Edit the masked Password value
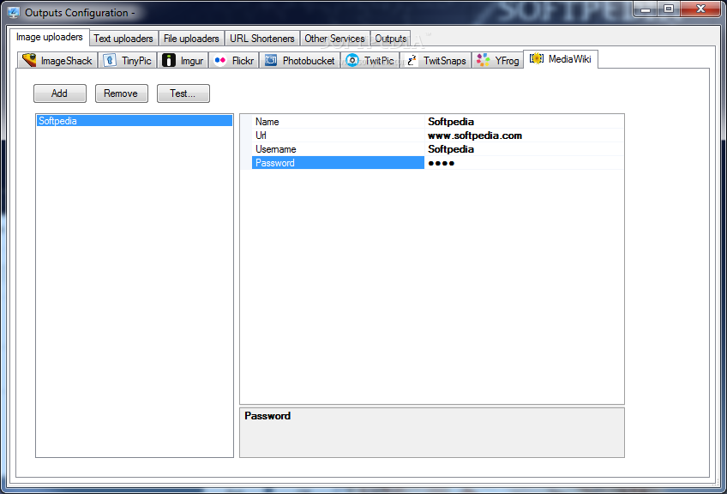Screen dimensions: 727x494 [x=525, y=163]
